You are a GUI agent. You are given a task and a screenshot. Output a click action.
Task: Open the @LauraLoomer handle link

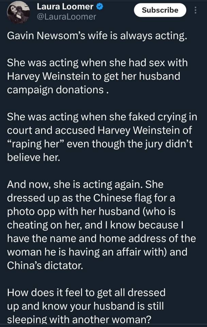pyautogui.click(x=66, y=16)
